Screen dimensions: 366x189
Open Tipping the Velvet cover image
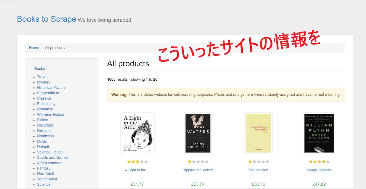pyautogui.click(x=198, y=133)
